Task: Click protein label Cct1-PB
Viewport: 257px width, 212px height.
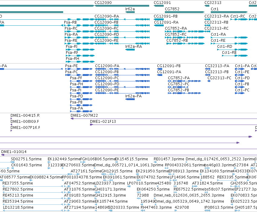Action: (242, 84)
